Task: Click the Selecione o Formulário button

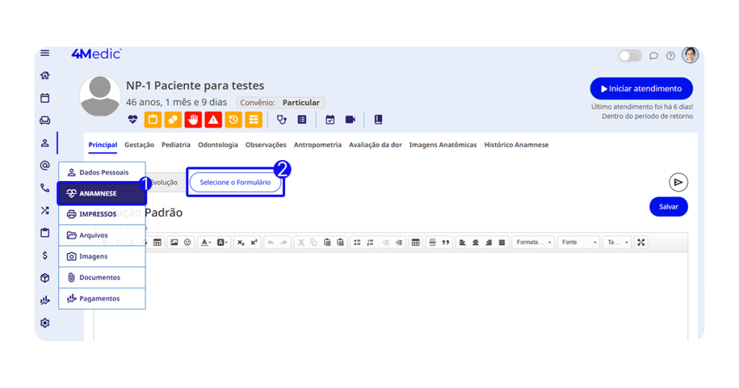Action: (x=235, y=182)
